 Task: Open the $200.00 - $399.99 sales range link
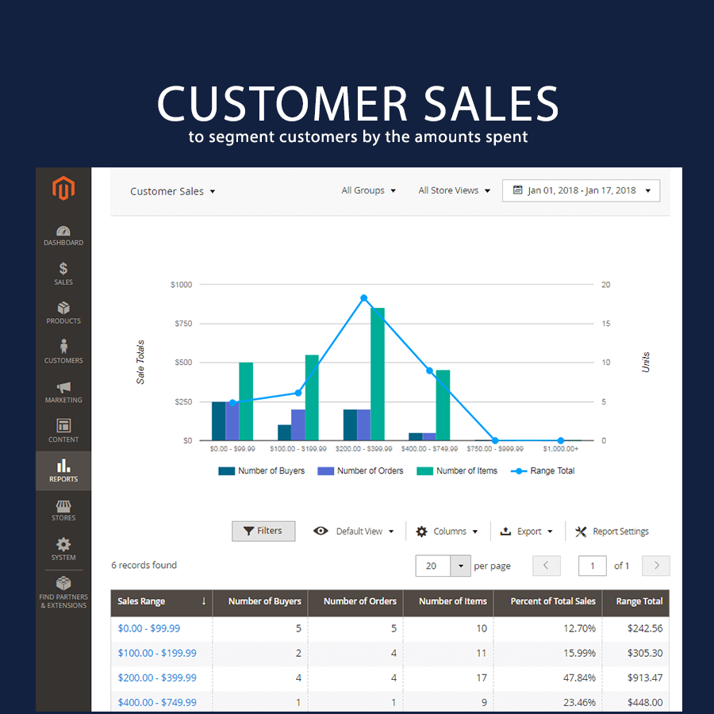pyautogui.click(x=157, y=678)
